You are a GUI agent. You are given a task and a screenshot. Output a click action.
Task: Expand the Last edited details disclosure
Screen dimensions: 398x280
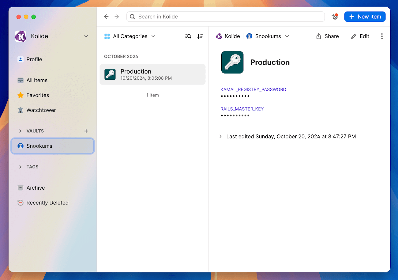[220, 136]
